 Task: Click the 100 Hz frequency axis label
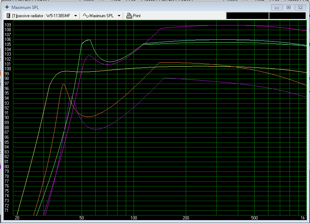[x=134, y=218]
